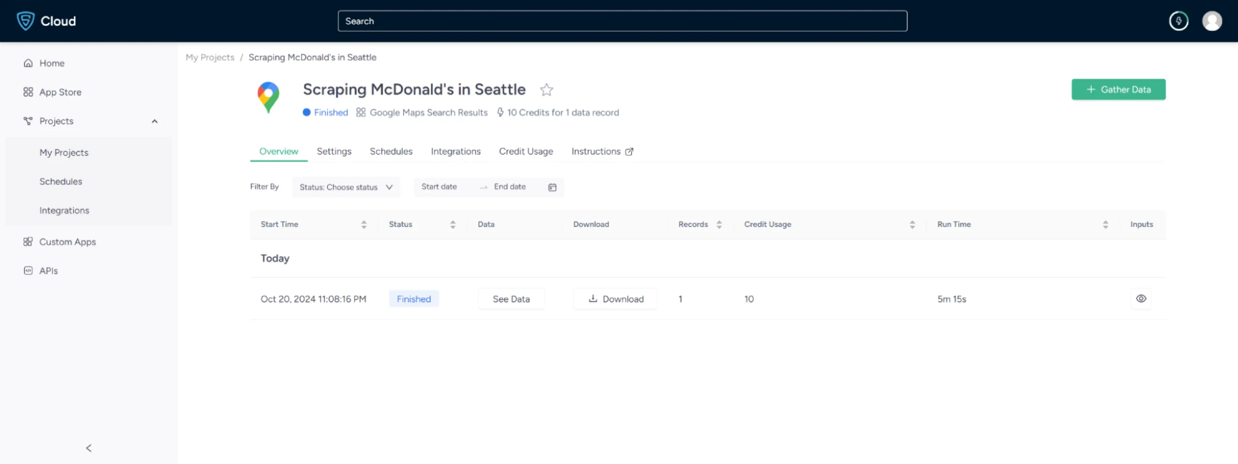
Task: Open the Status filter dropdown
Action: click(346, 187)
